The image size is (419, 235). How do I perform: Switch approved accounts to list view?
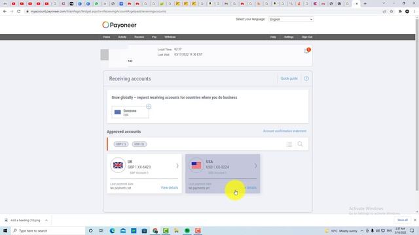click(x=289, y=144)
